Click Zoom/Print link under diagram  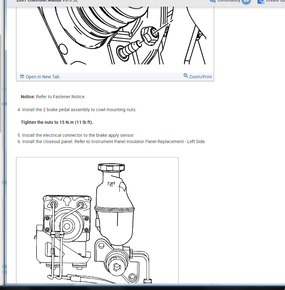tap(200, 77)
